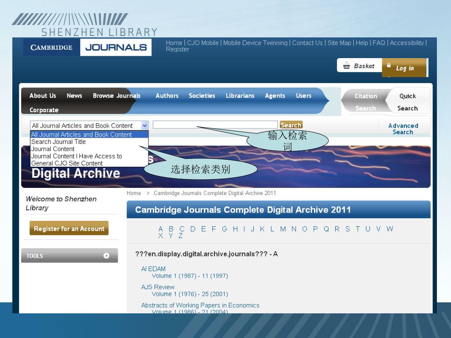The height and width of the screenshot is (338, 451).
Task: Open the Users navigation item
Action: [x=303, y=96]
